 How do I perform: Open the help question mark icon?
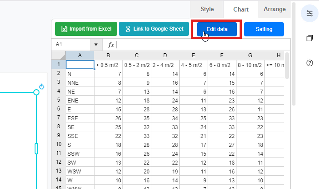click(x=309, y=63)
